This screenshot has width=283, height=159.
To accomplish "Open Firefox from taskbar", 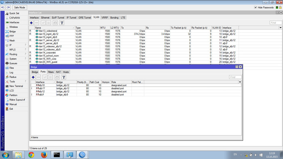I will [44, 155].
